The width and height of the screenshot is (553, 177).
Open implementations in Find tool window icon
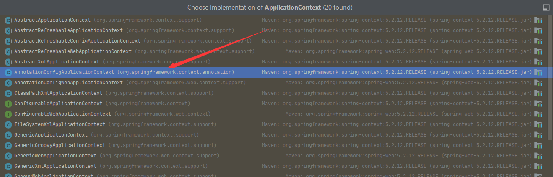pos(546,8)
